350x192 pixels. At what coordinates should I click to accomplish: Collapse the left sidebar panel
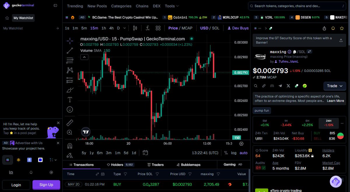tap(55, 6)
